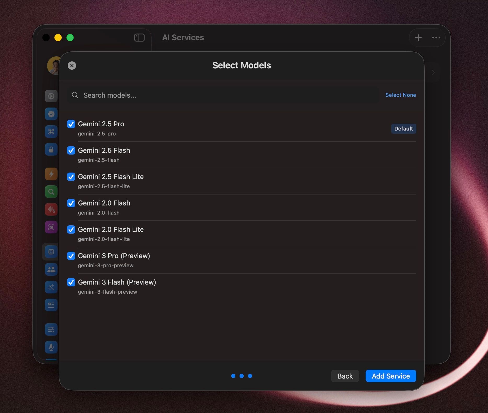488x413 pixels.
Task: Select the lock privacy sidebar icon
Action: click(51, 149)
